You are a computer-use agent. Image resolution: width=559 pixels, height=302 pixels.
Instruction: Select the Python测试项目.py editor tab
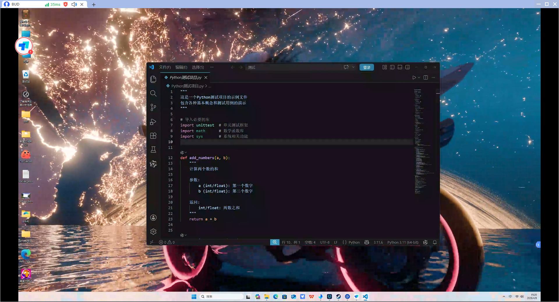click(185, 78)
